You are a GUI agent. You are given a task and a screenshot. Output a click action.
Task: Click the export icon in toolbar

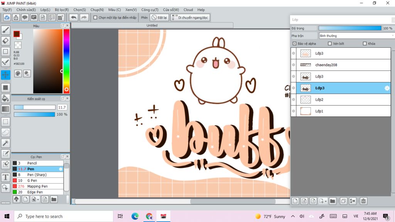click(16, 18)
